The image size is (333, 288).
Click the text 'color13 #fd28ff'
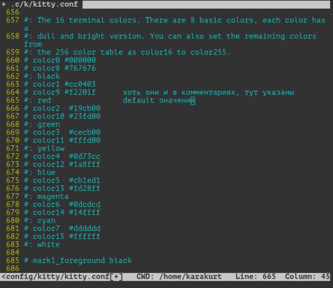point(67,188)
